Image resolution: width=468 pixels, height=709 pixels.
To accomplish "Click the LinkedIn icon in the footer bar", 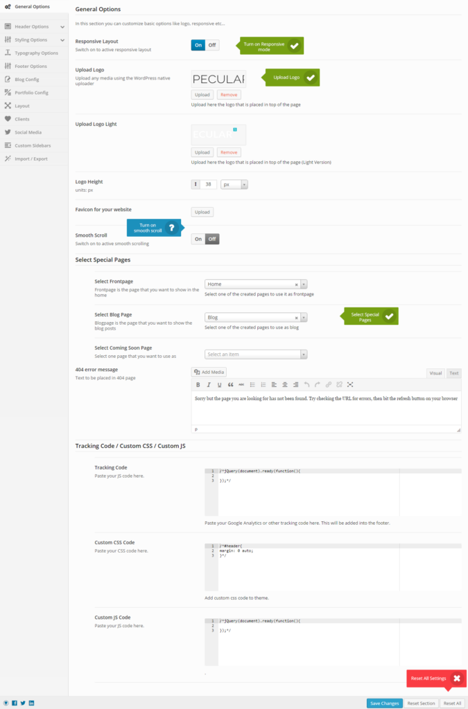I will 32,703.
